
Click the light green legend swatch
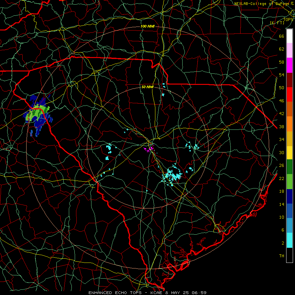pyautogui.click(x=289, y=182)
